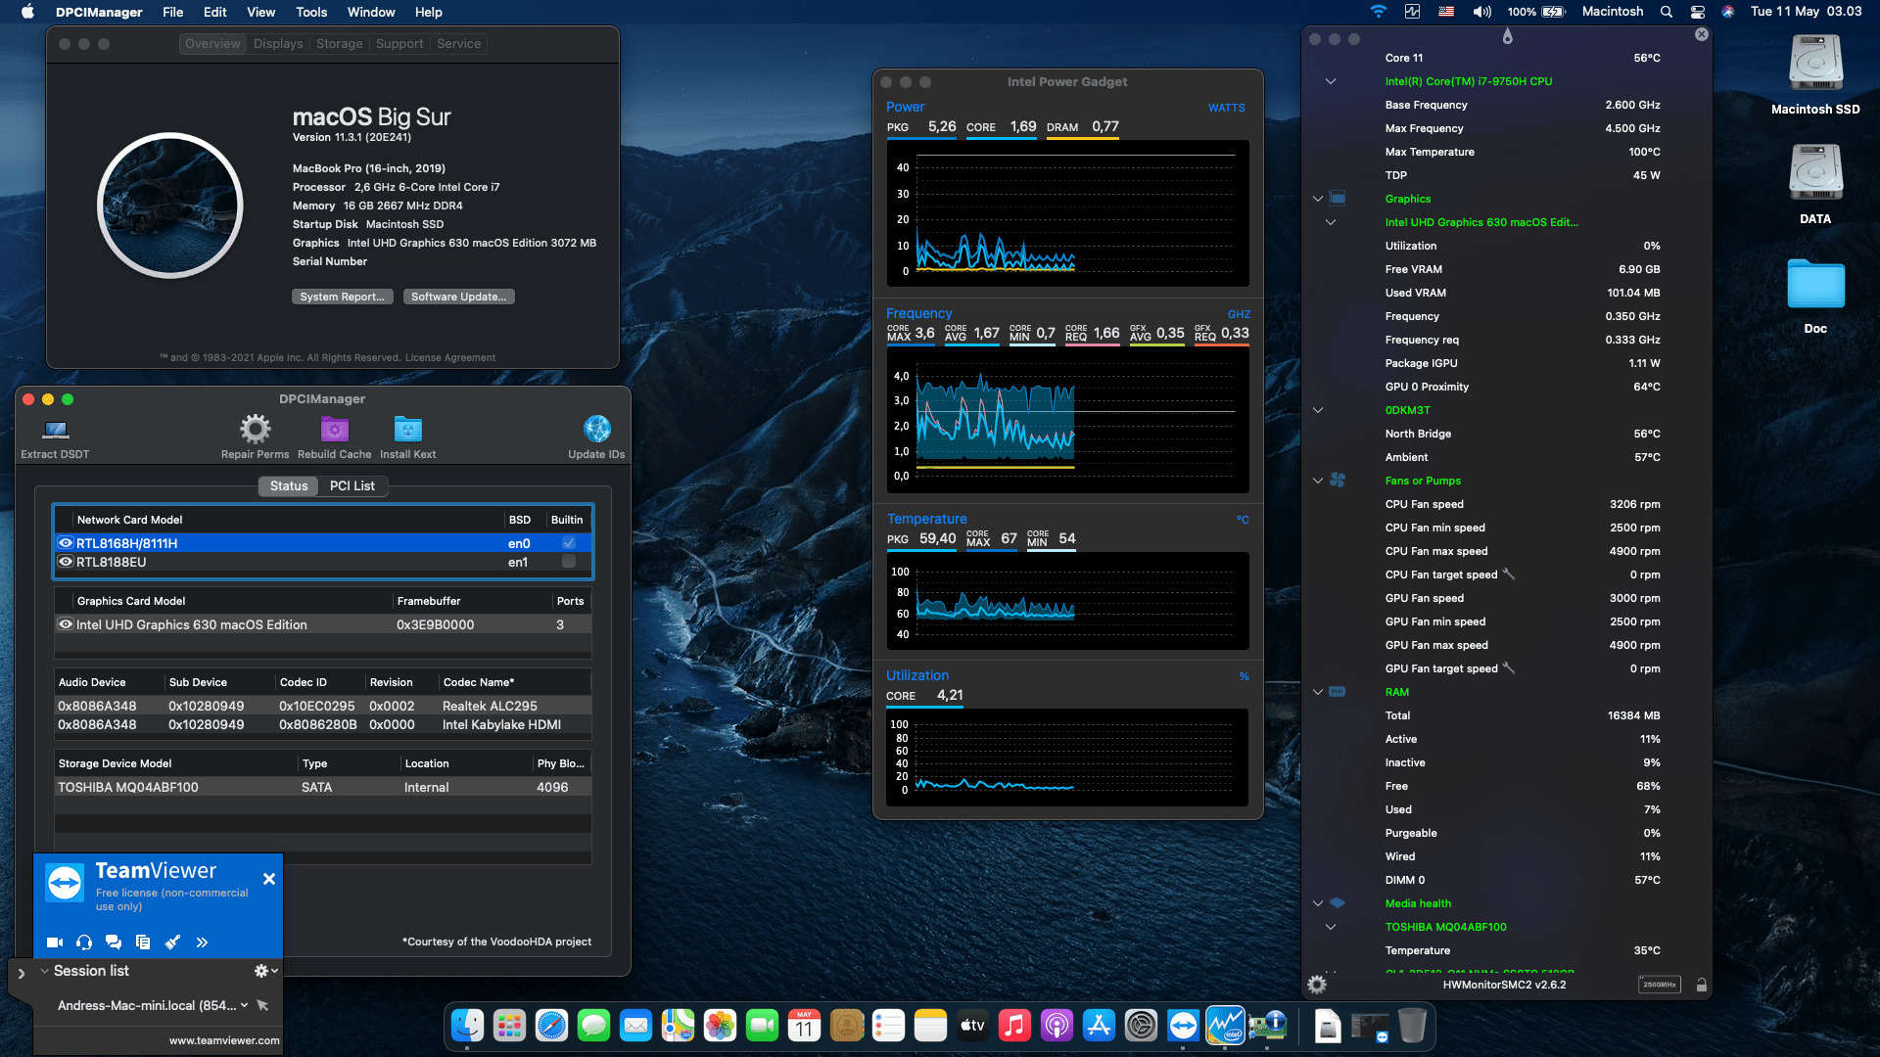The image size is (1880, 1057).
Task: Open Intel Power Gadget from the Dock
Action: (x=1225, y=1026)
